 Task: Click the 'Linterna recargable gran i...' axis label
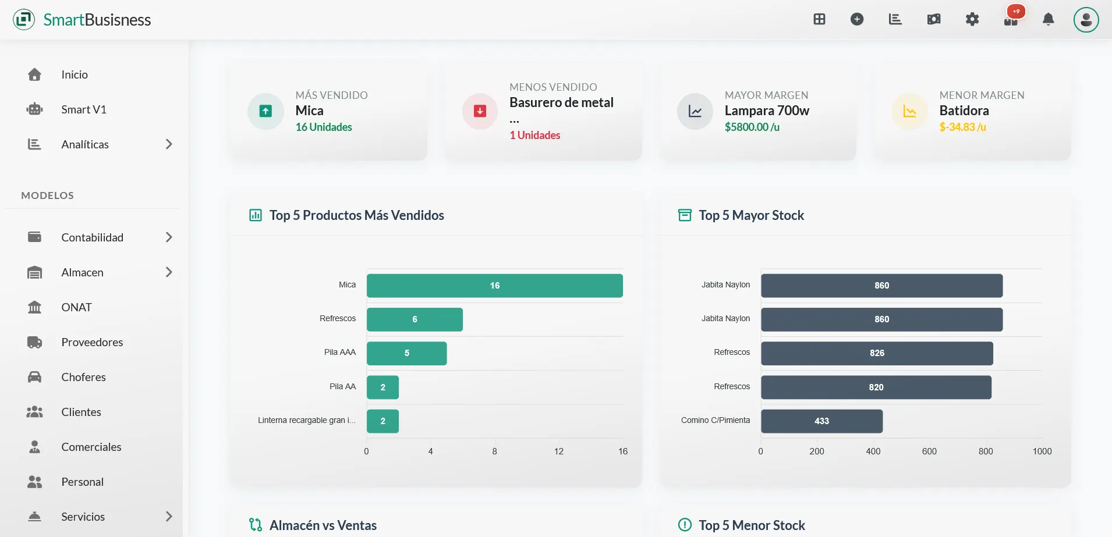307,420
